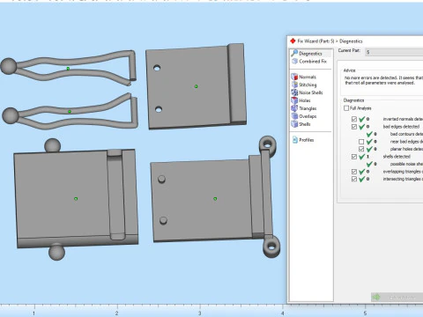Click the 'possible noise shells' row text
Viewport: 423px width, 317px height.
tap(406, 164)
